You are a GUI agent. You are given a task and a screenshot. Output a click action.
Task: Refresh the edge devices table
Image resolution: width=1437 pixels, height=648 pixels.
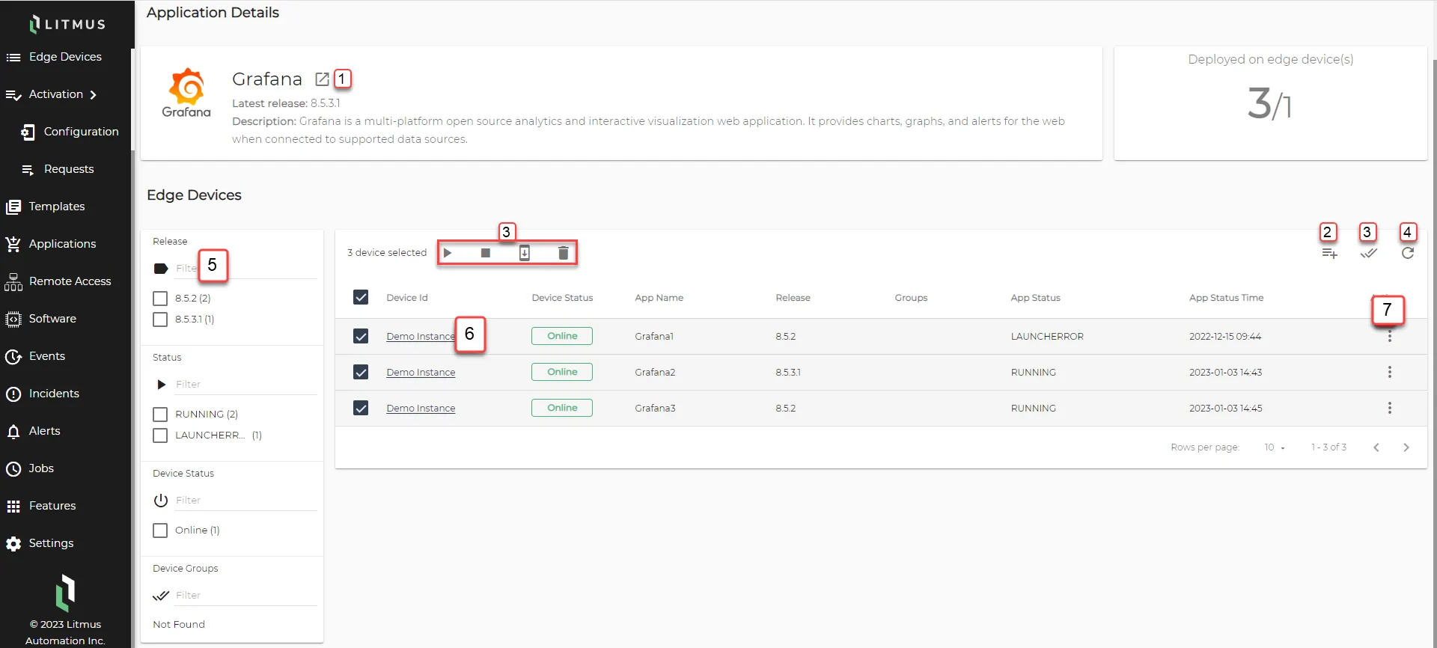tap(1408, 253)
